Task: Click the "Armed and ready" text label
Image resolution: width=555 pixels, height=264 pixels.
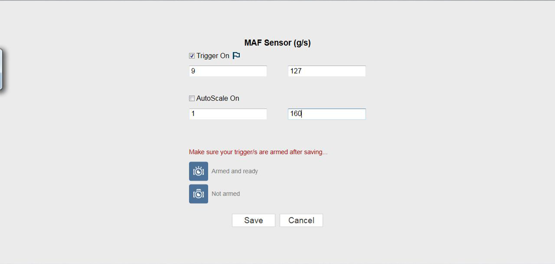Action: (x=235, y=171)
